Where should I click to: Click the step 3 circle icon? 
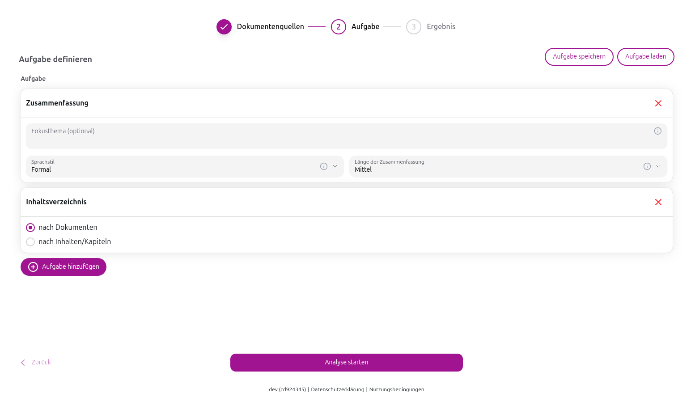click(x=414, y=27)
